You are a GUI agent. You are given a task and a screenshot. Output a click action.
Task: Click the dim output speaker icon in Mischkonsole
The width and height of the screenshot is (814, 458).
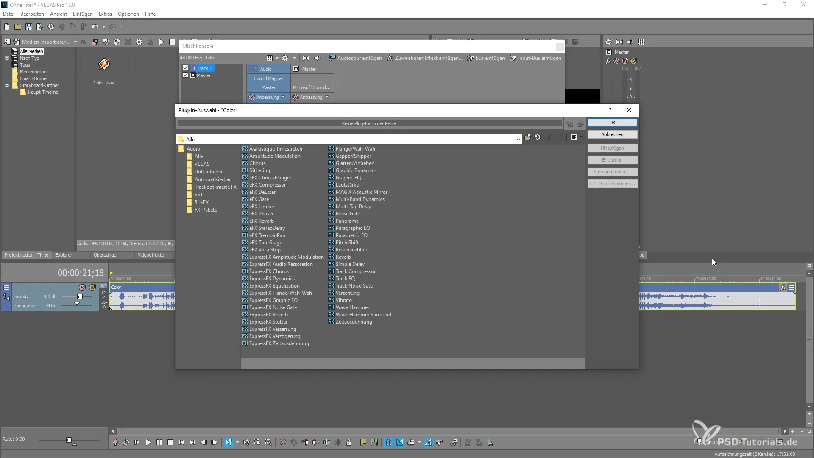point(318,58)
